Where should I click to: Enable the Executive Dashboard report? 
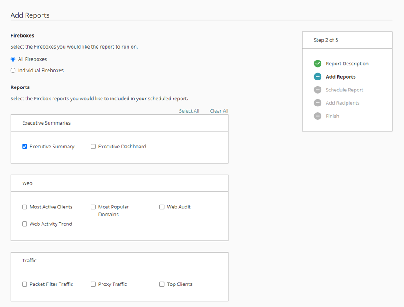[93, 147]
